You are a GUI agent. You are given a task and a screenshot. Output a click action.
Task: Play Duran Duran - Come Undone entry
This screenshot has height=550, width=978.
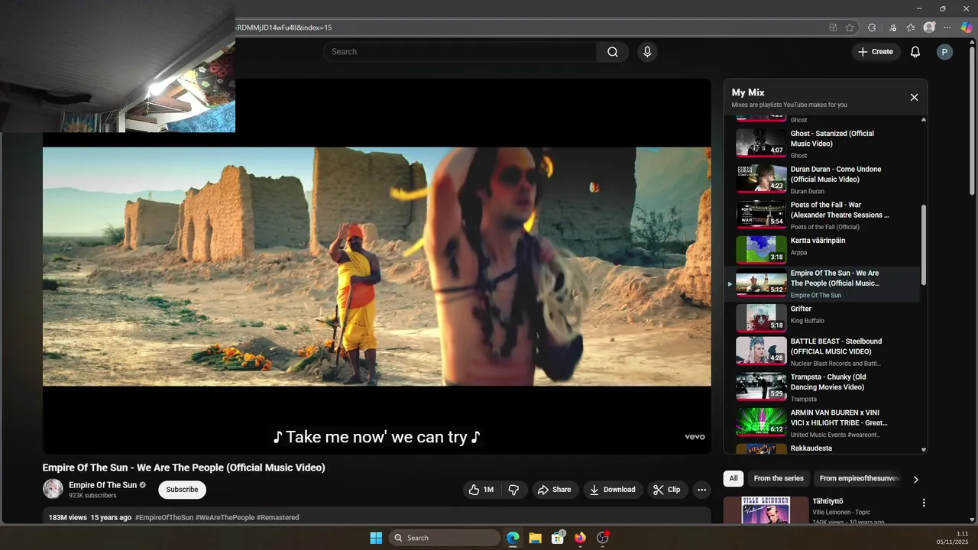tap(822, 180)
